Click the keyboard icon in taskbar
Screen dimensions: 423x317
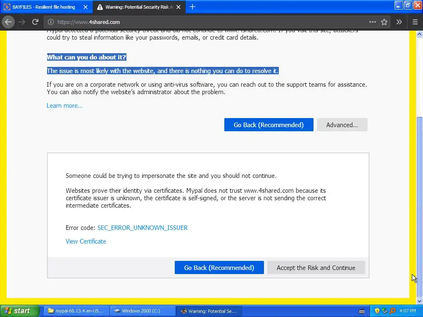(362, 311)
